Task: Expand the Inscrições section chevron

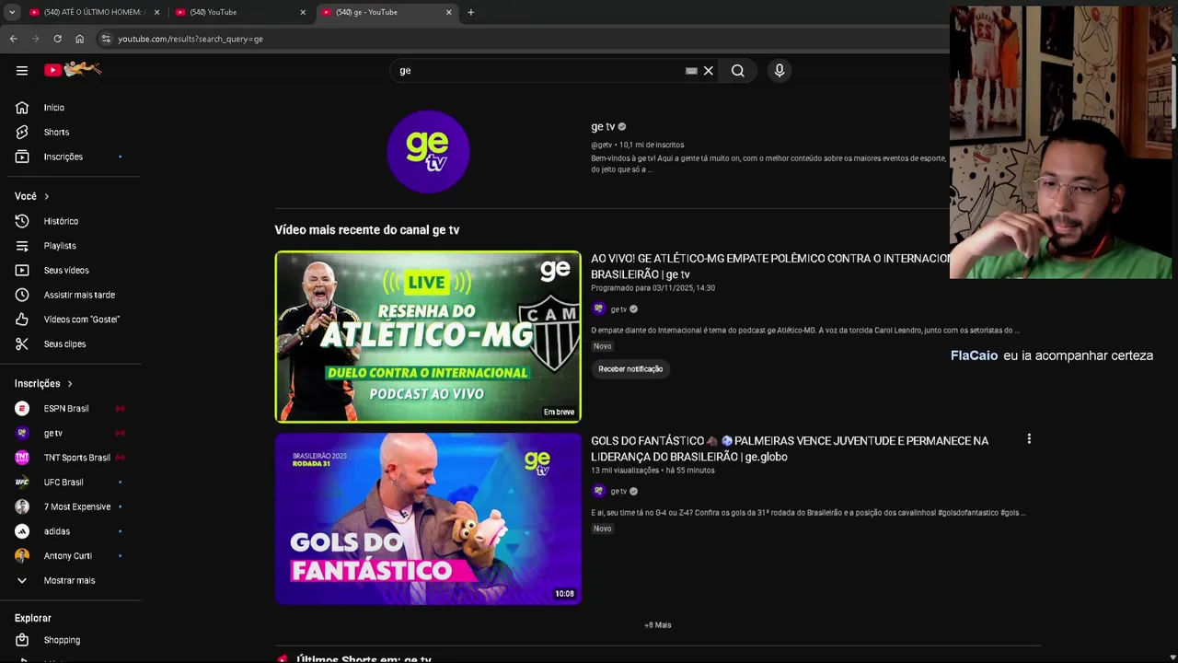Action: pyautogui.click(x=69, y=384)
